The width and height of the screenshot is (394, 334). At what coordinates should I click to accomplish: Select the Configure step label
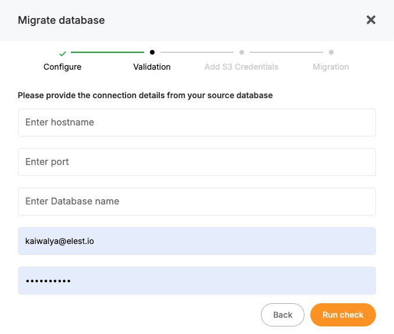(63, 67)
